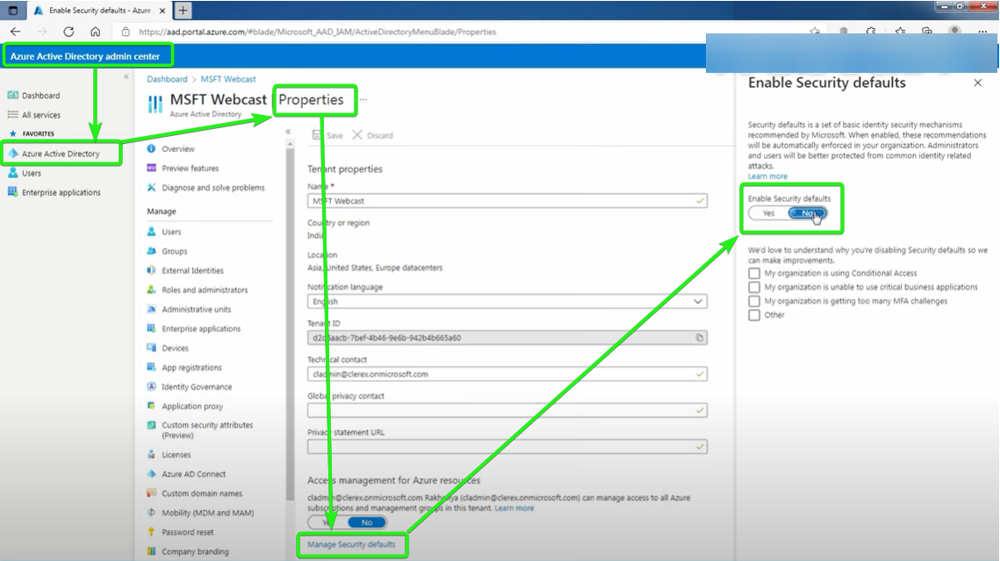
Task: Check 'My organization is getting too many MFA challenges'
Action: coord(754,301)
